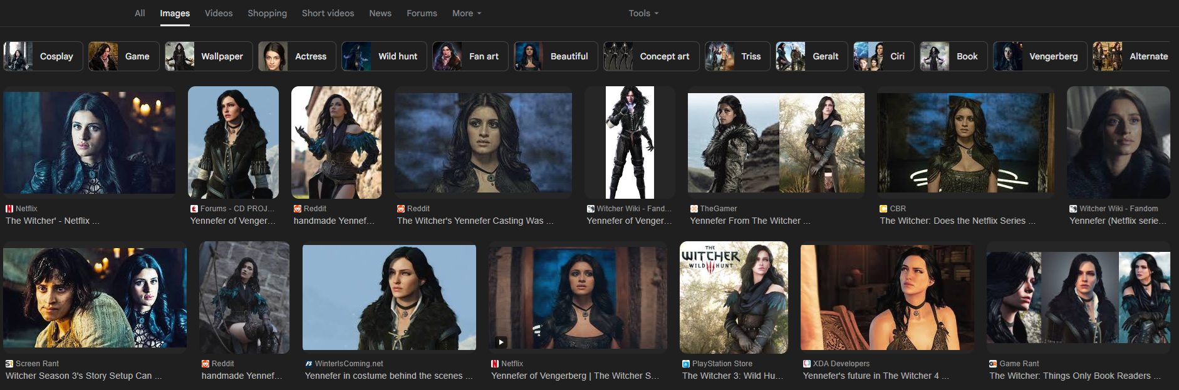Expand the More dropdown

pyautogui.click(x=467, y=13)
